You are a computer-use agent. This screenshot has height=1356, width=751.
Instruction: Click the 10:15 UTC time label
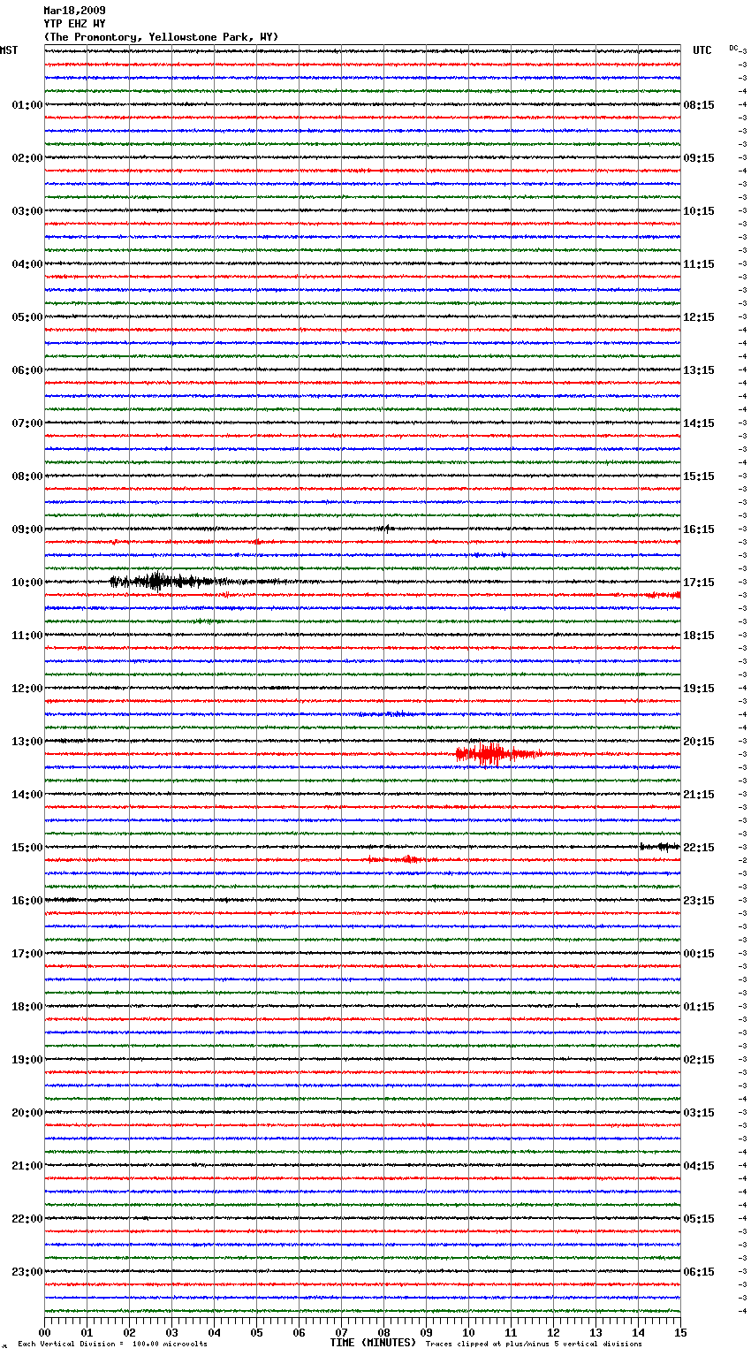tap(699, 211)
